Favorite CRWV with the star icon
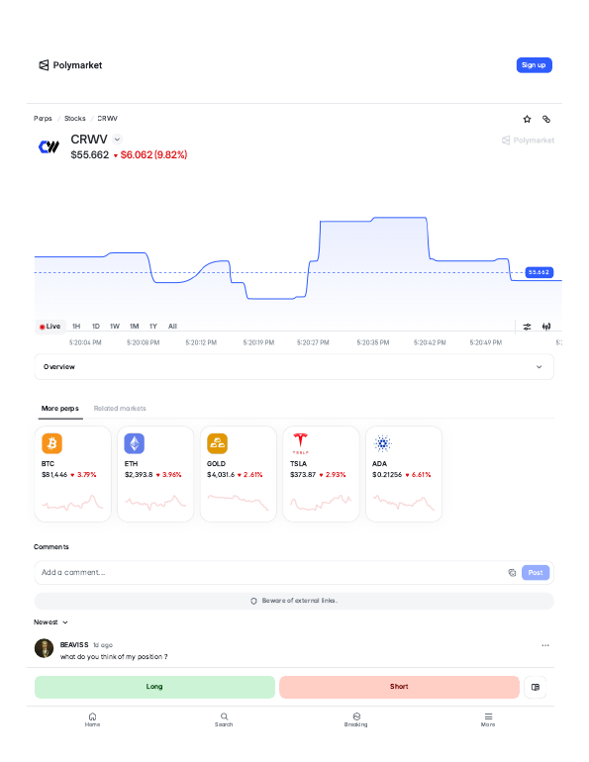The width and height of the screenshot is (589, 762). click(x=527, y=119)
